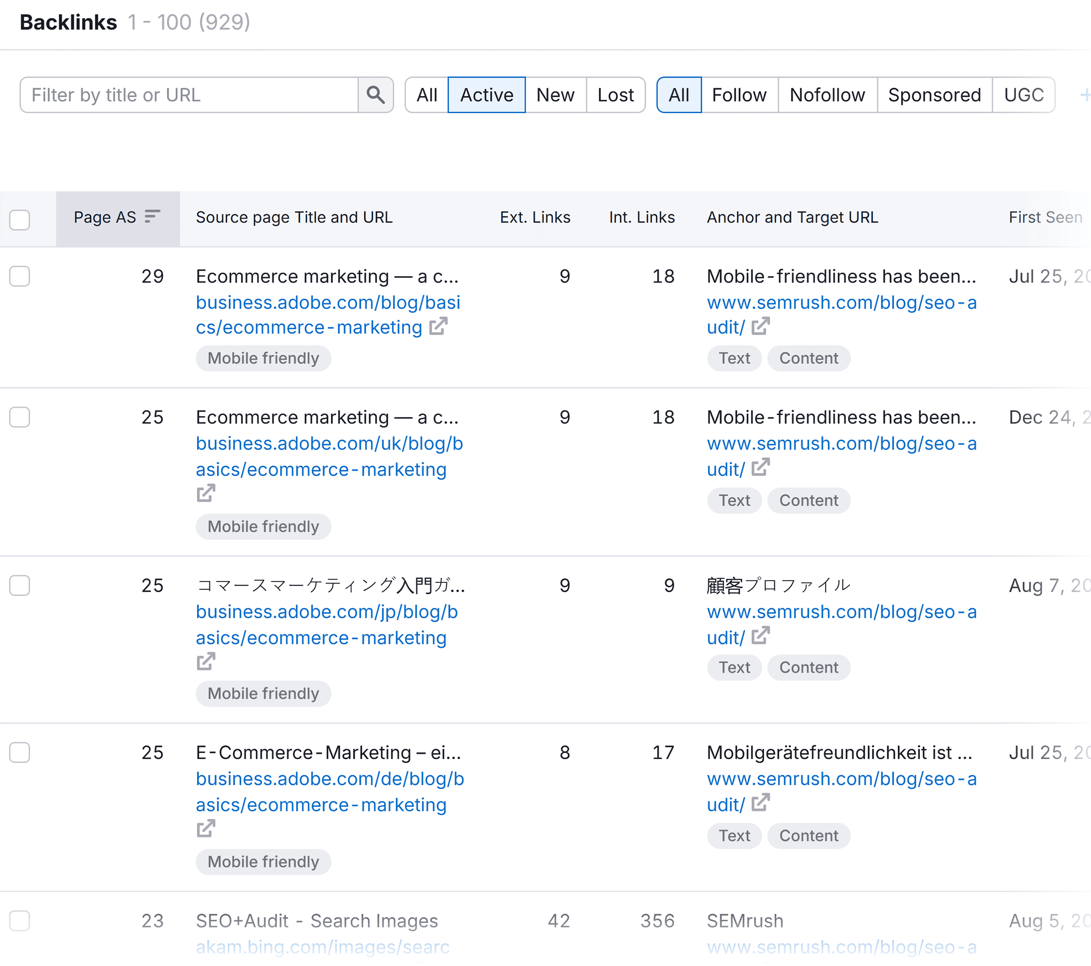Switch to Lost backlinks filter
Image resolution: width=1091 pixels, height=966 pixels.
(x=616, y=95)
